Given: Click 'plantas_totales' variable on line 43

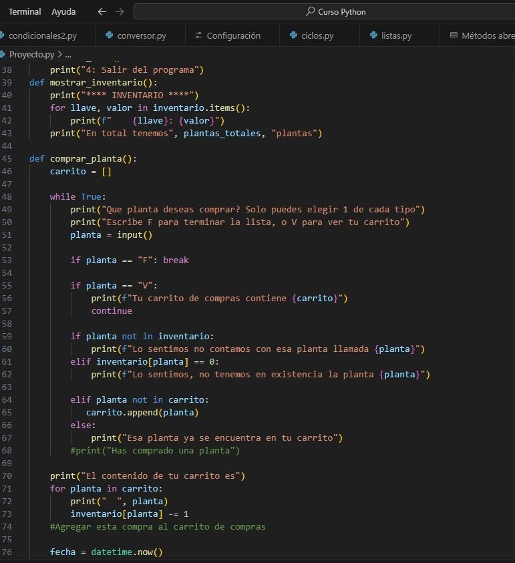Looking at the screenshot, I should point(222,134).
